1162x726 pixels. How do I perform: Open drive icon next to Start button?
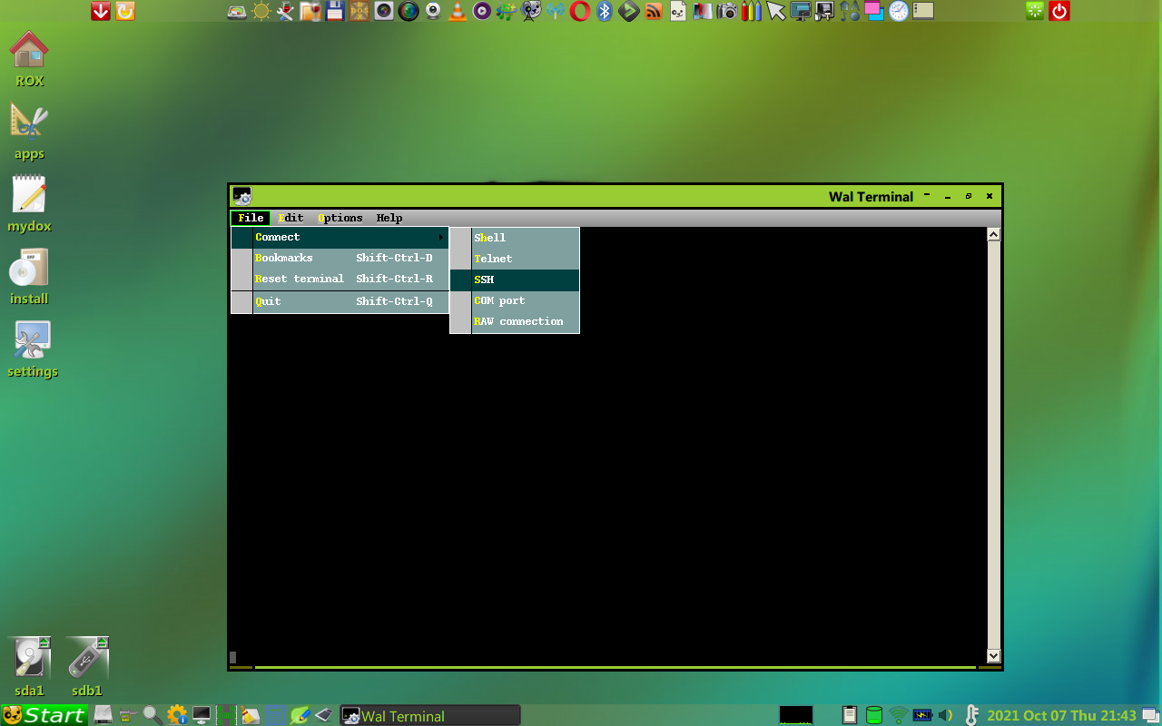click(103, 715)
